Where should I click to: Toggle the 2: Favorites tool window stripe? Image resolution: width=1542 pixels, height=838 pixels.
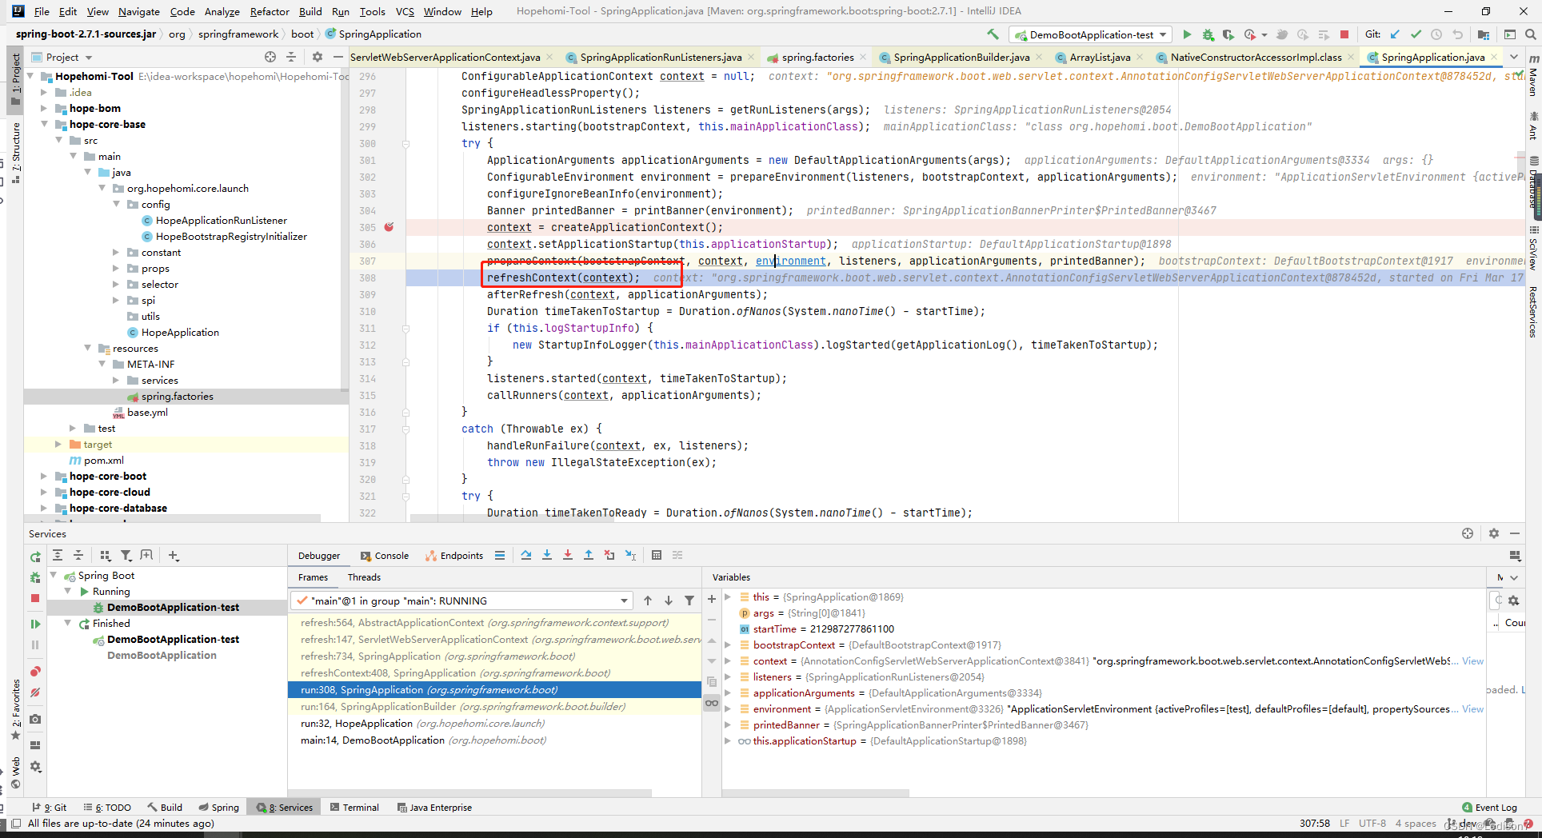16,710
